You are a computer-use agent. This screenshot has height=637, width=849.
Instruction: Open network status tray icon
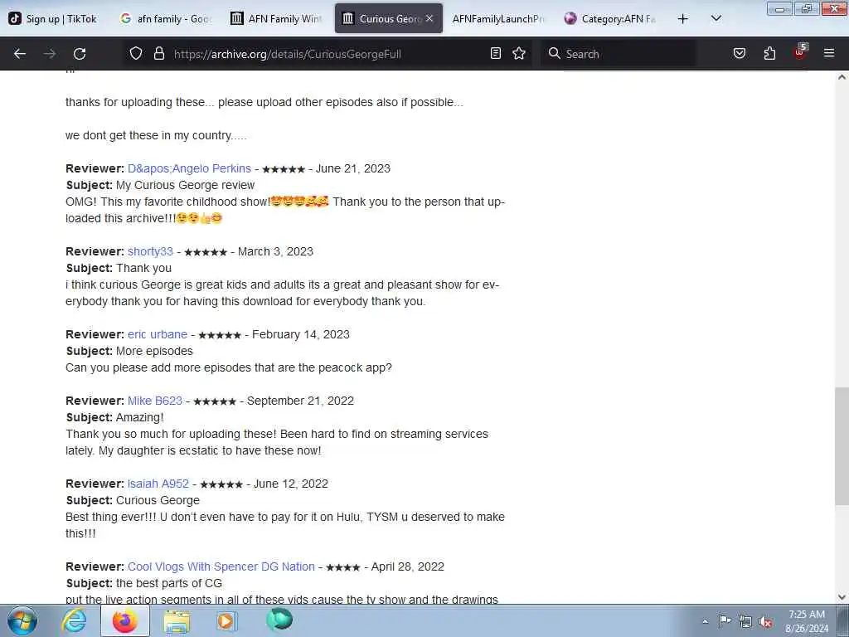pyautogui.click(x=745, y=621)
